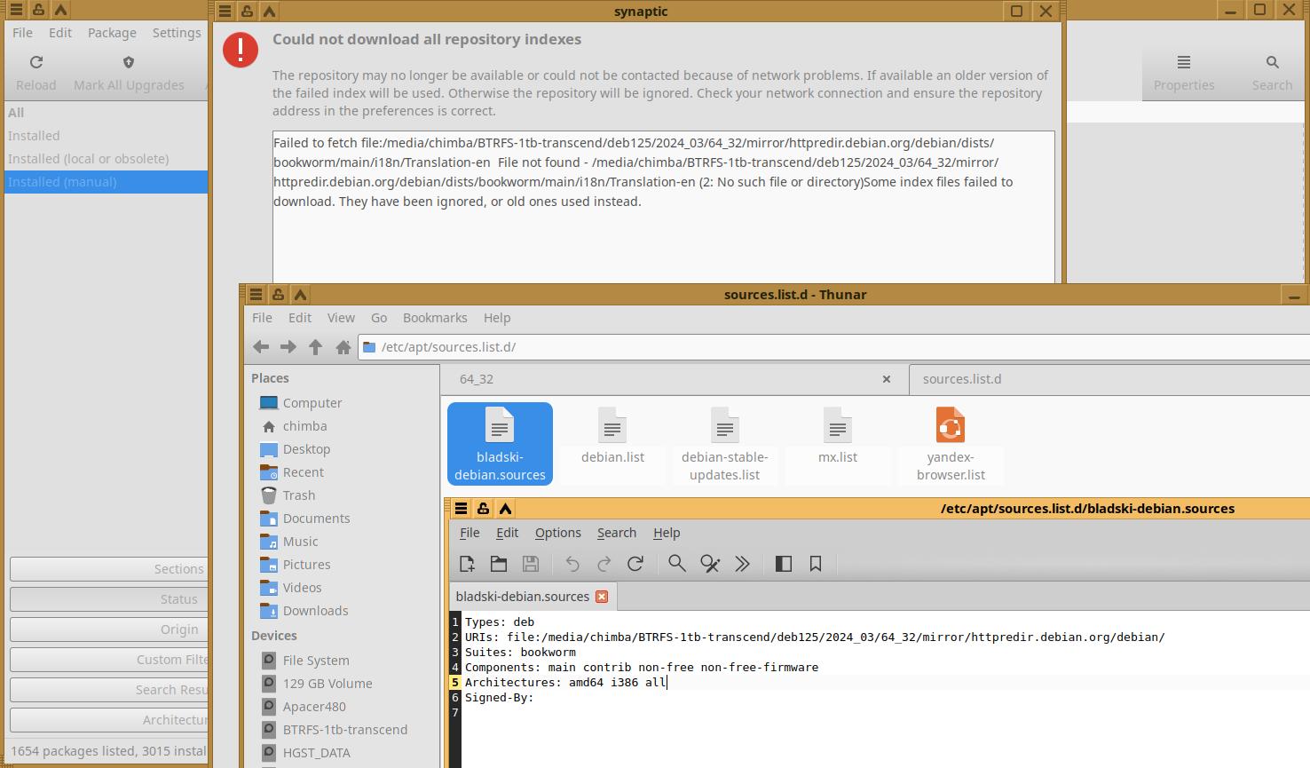Click the bookmark icon in editor toolbar
This screenshot has width=1310, height=768.
[x=816, y=564]
